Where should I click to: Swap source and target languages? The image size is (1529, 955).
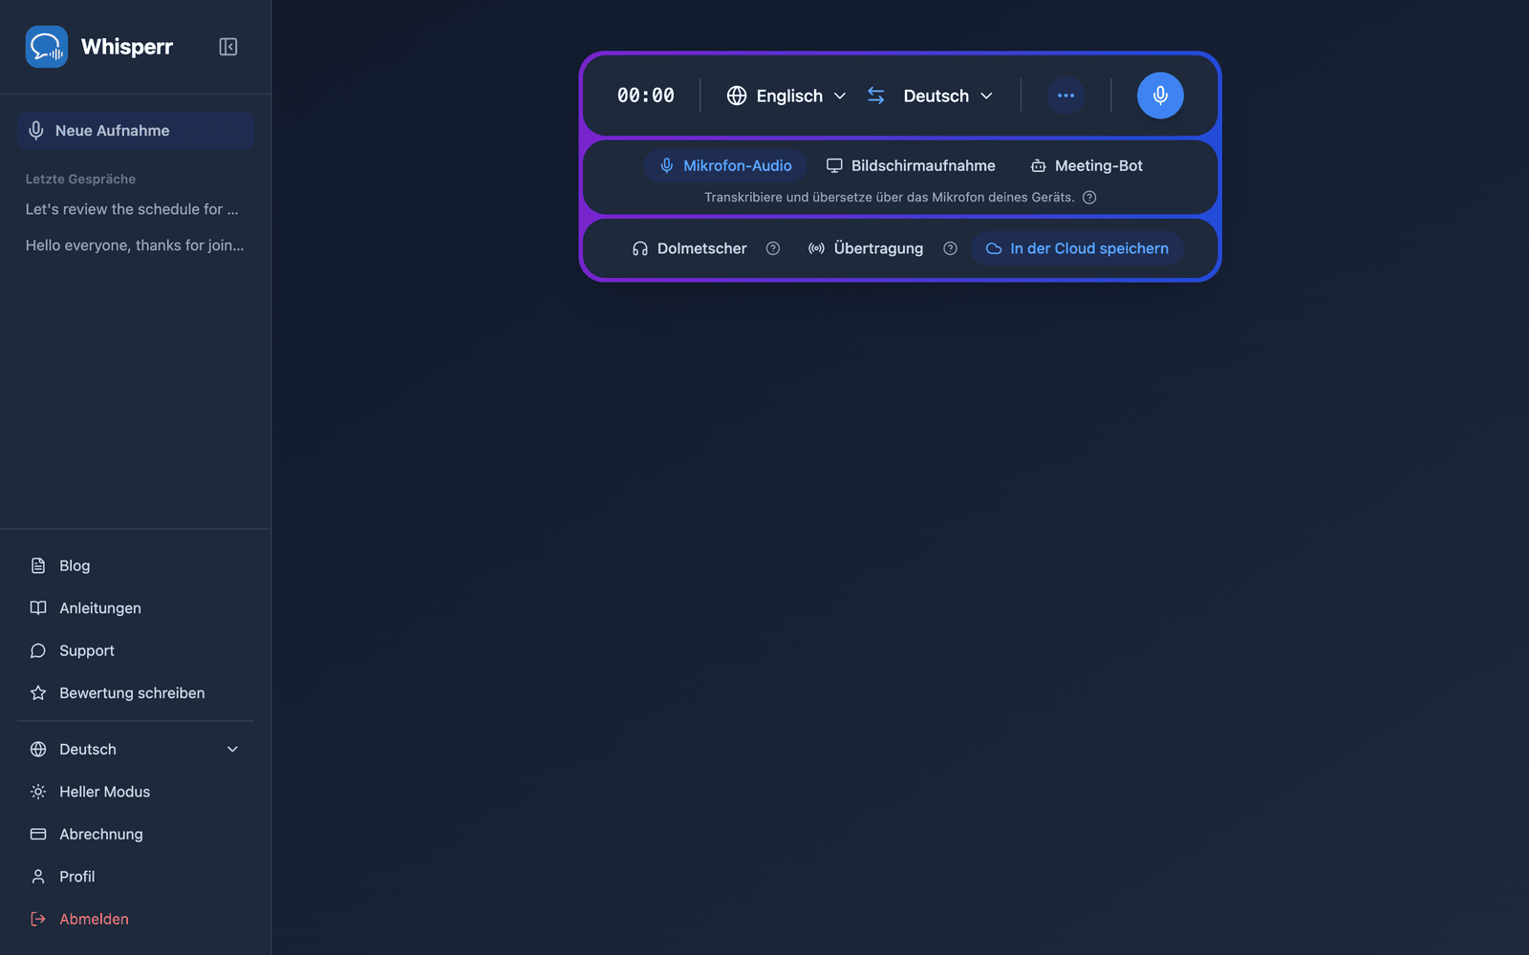[x=876, y=95]
